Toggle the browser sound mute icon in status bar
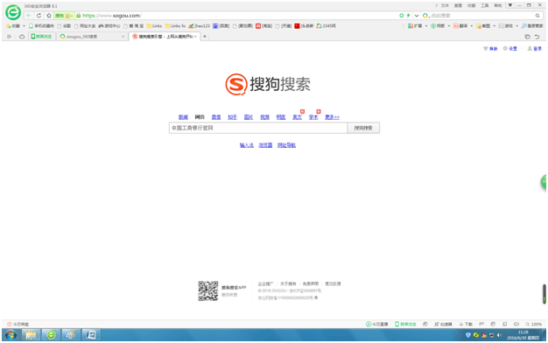The width and height of the screenshot is (548, 343). (x=516, y=324)
